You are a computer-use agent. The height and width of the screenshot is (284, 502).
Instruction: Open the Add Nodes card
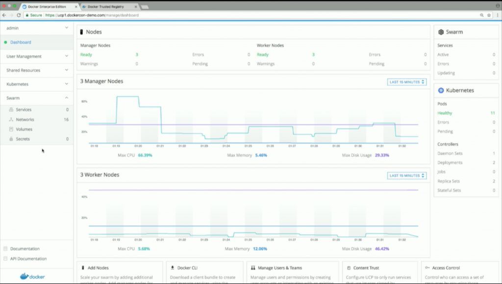[x=120, y=272]
